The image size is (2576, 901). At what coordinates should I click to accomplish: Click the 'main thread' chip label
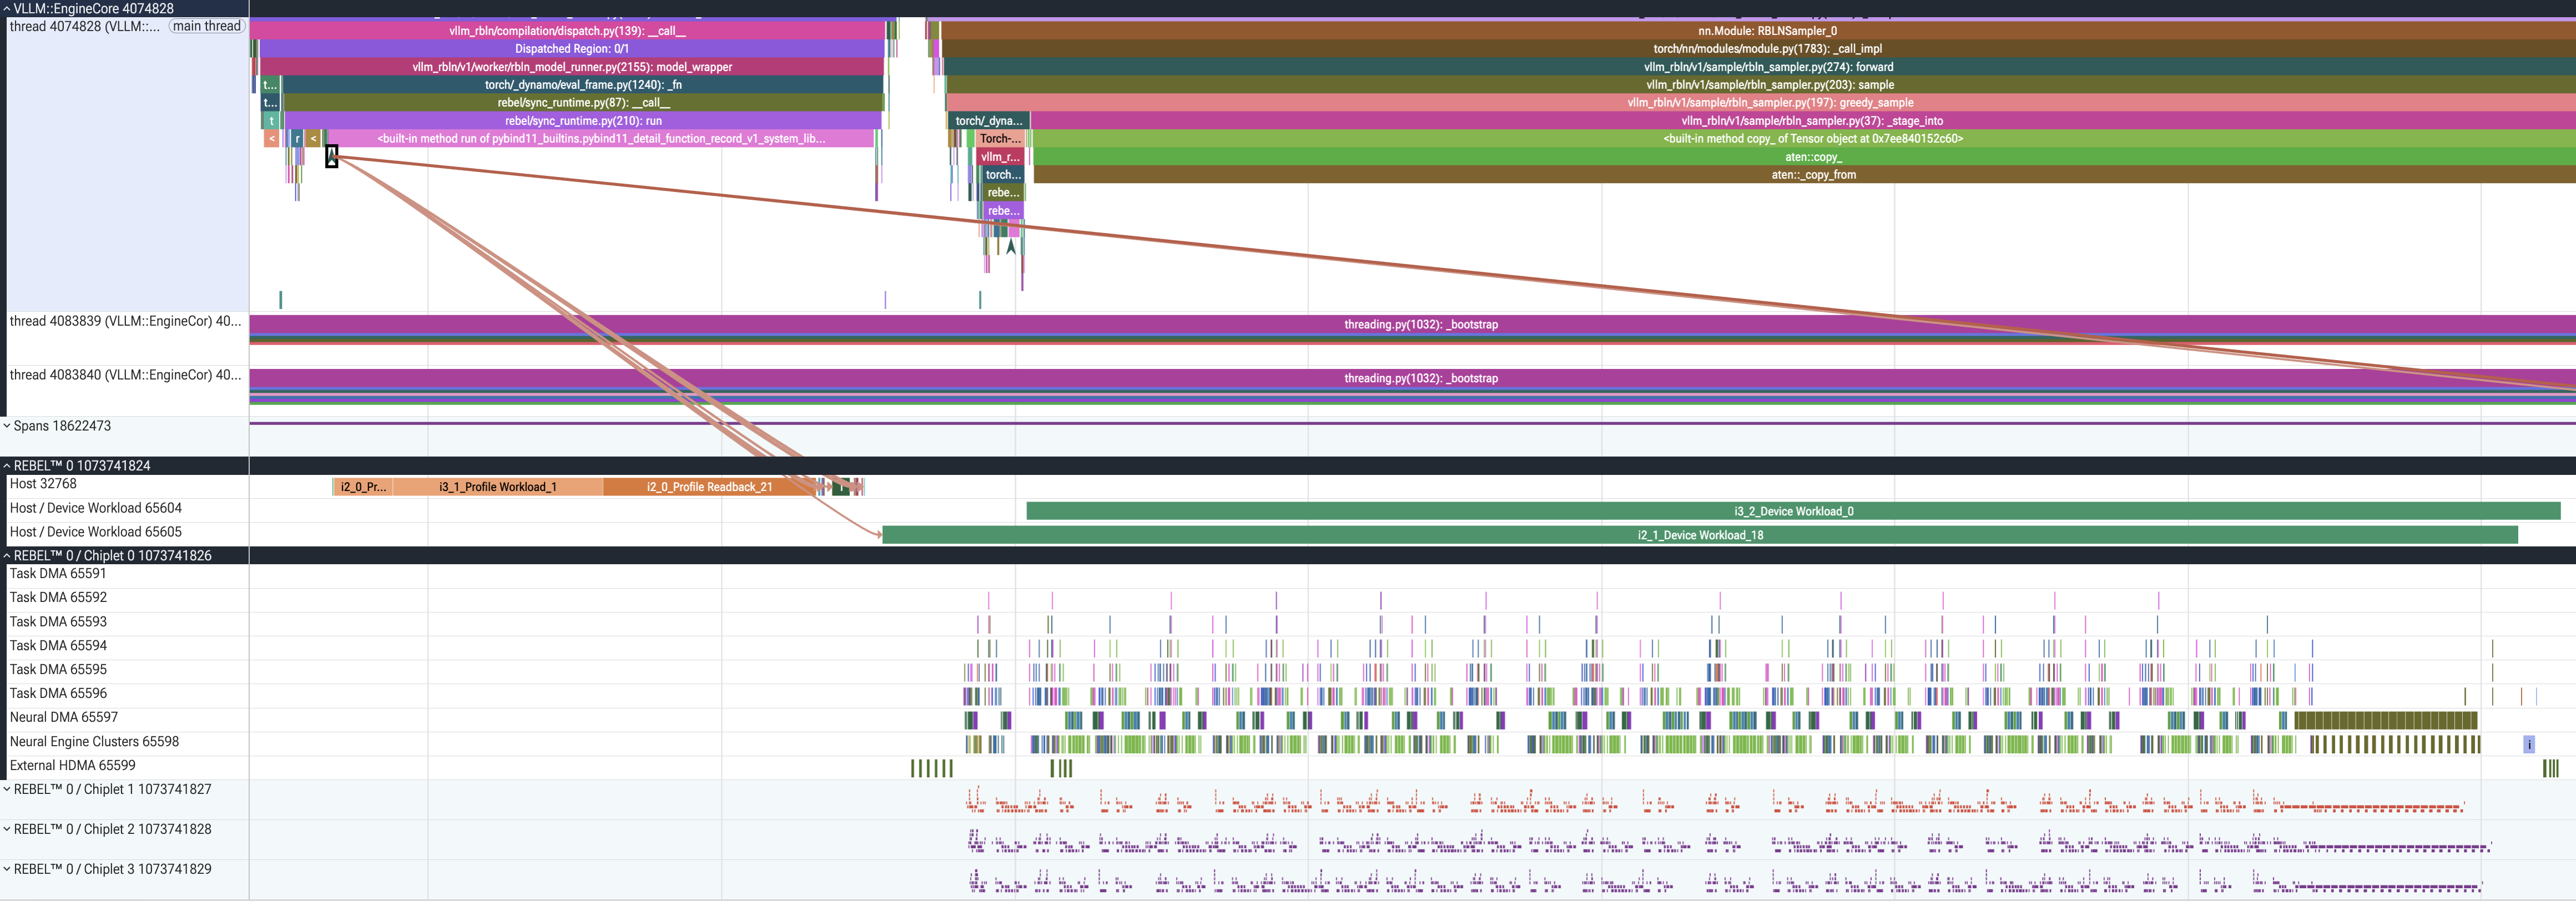click(x=207, y=26)
